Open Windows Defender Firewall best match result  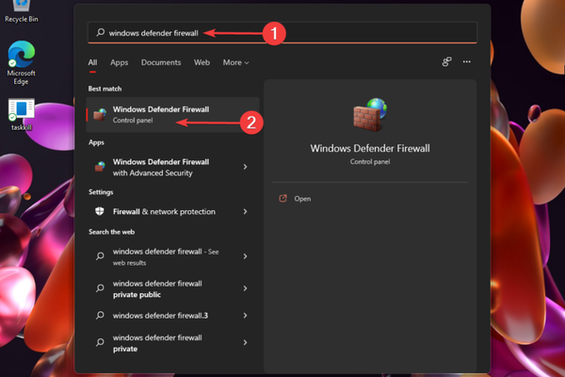pyautogui.click(x=160, y=115)
